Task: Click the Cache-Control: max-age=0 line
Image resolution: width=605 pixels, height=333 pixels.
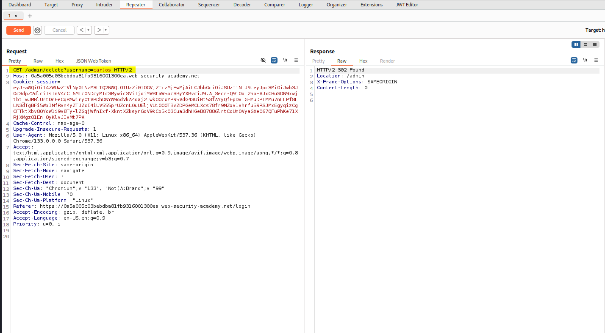Action: point(49,123)
